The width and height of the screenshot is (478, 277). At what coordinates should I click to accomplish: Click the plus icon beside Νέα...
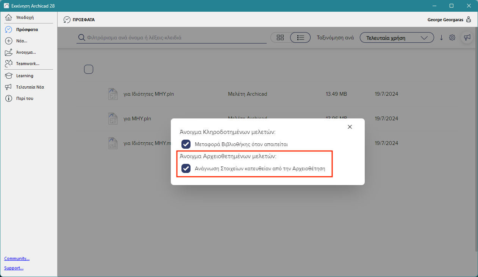[x=9, y=41]
